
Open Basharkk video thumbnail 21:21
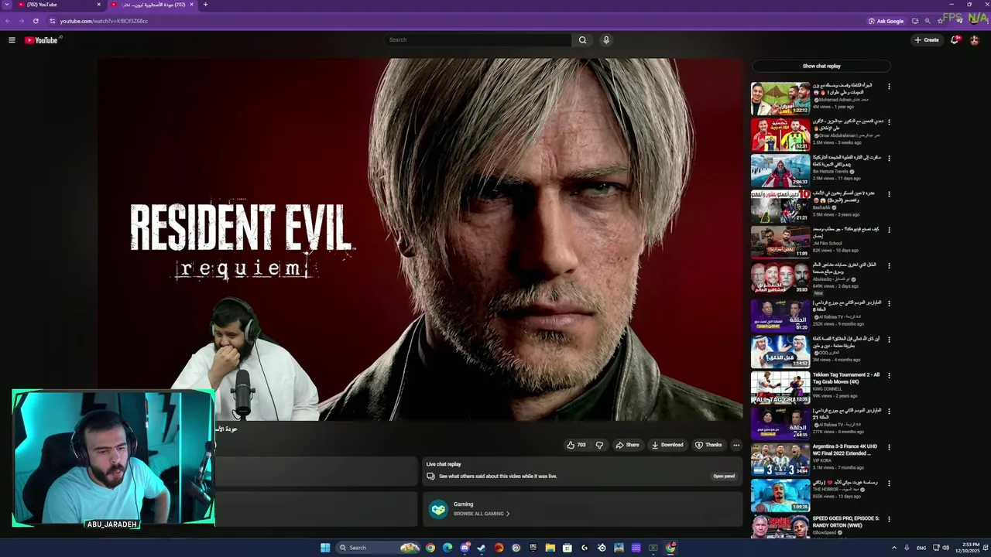[x=780, y=207]
